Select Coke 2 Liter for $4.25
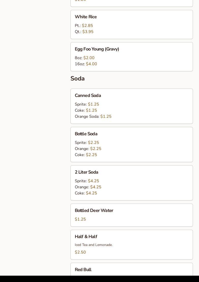Viewport: 199px width, 282px height. point(86,193)
